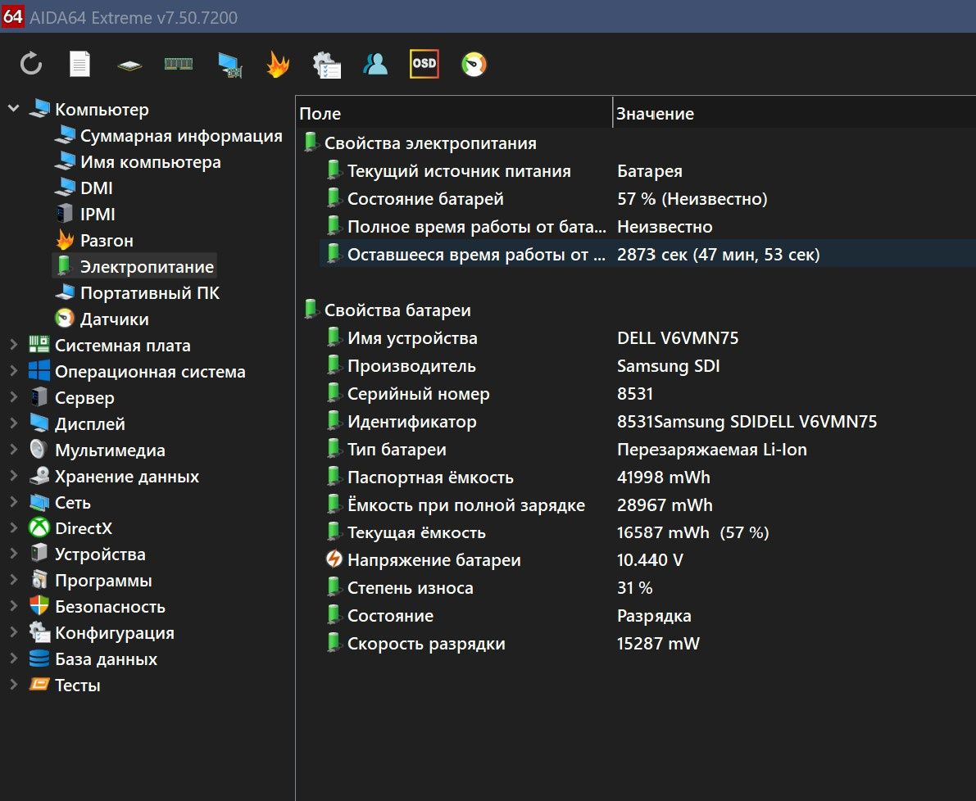Expand the Тесты node
Screen dimensions: 976x801
13,685
